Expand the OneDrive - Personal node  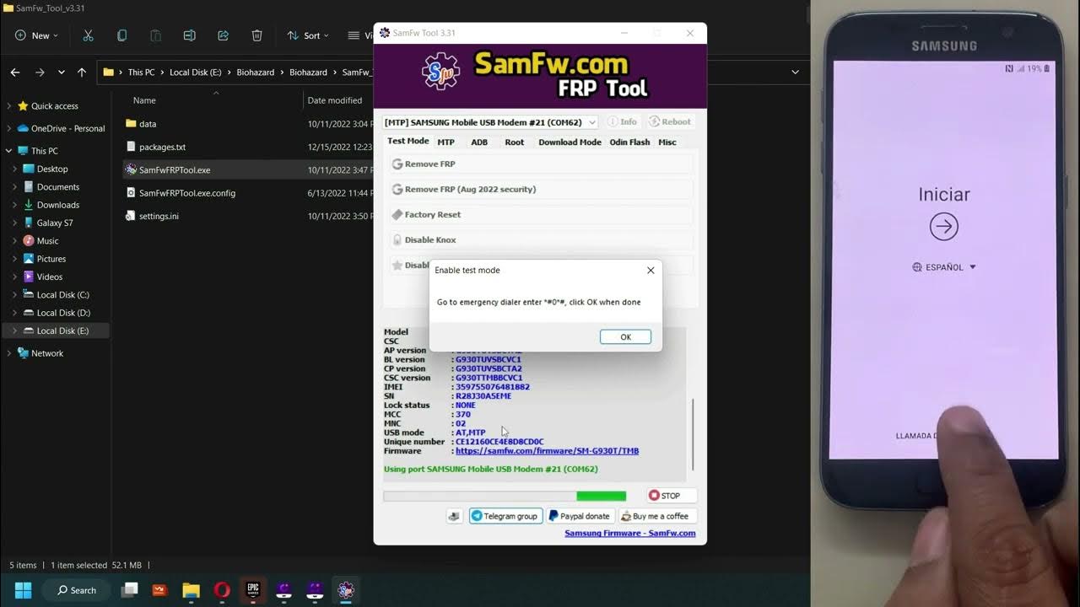8,128
